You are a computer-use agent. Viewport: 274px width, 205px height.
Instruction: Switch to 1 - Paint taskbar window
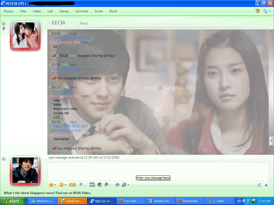tap(220, 201)
